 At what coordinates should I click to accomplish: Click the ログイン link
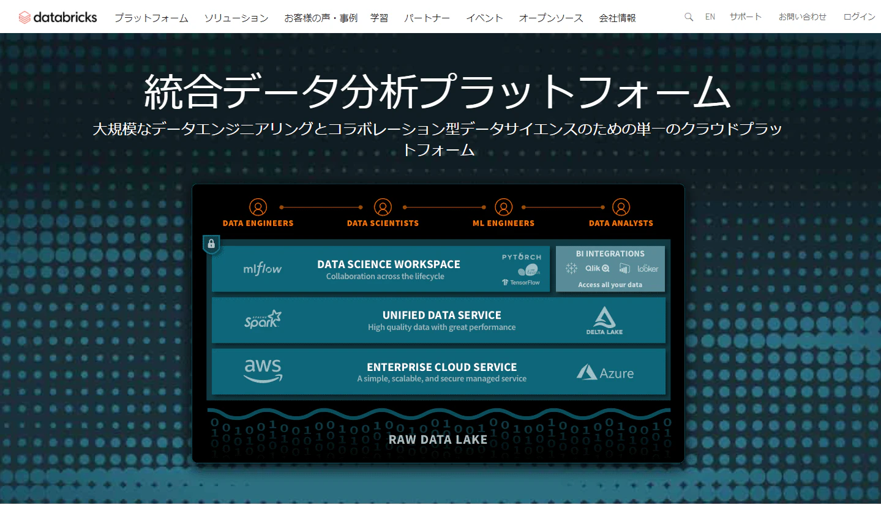point(860,17)
